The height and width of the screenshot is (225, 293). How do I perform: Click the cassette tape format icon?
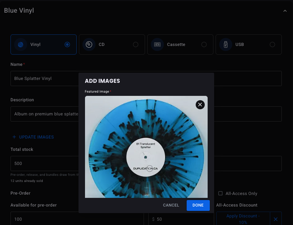[x=157, y=44]
